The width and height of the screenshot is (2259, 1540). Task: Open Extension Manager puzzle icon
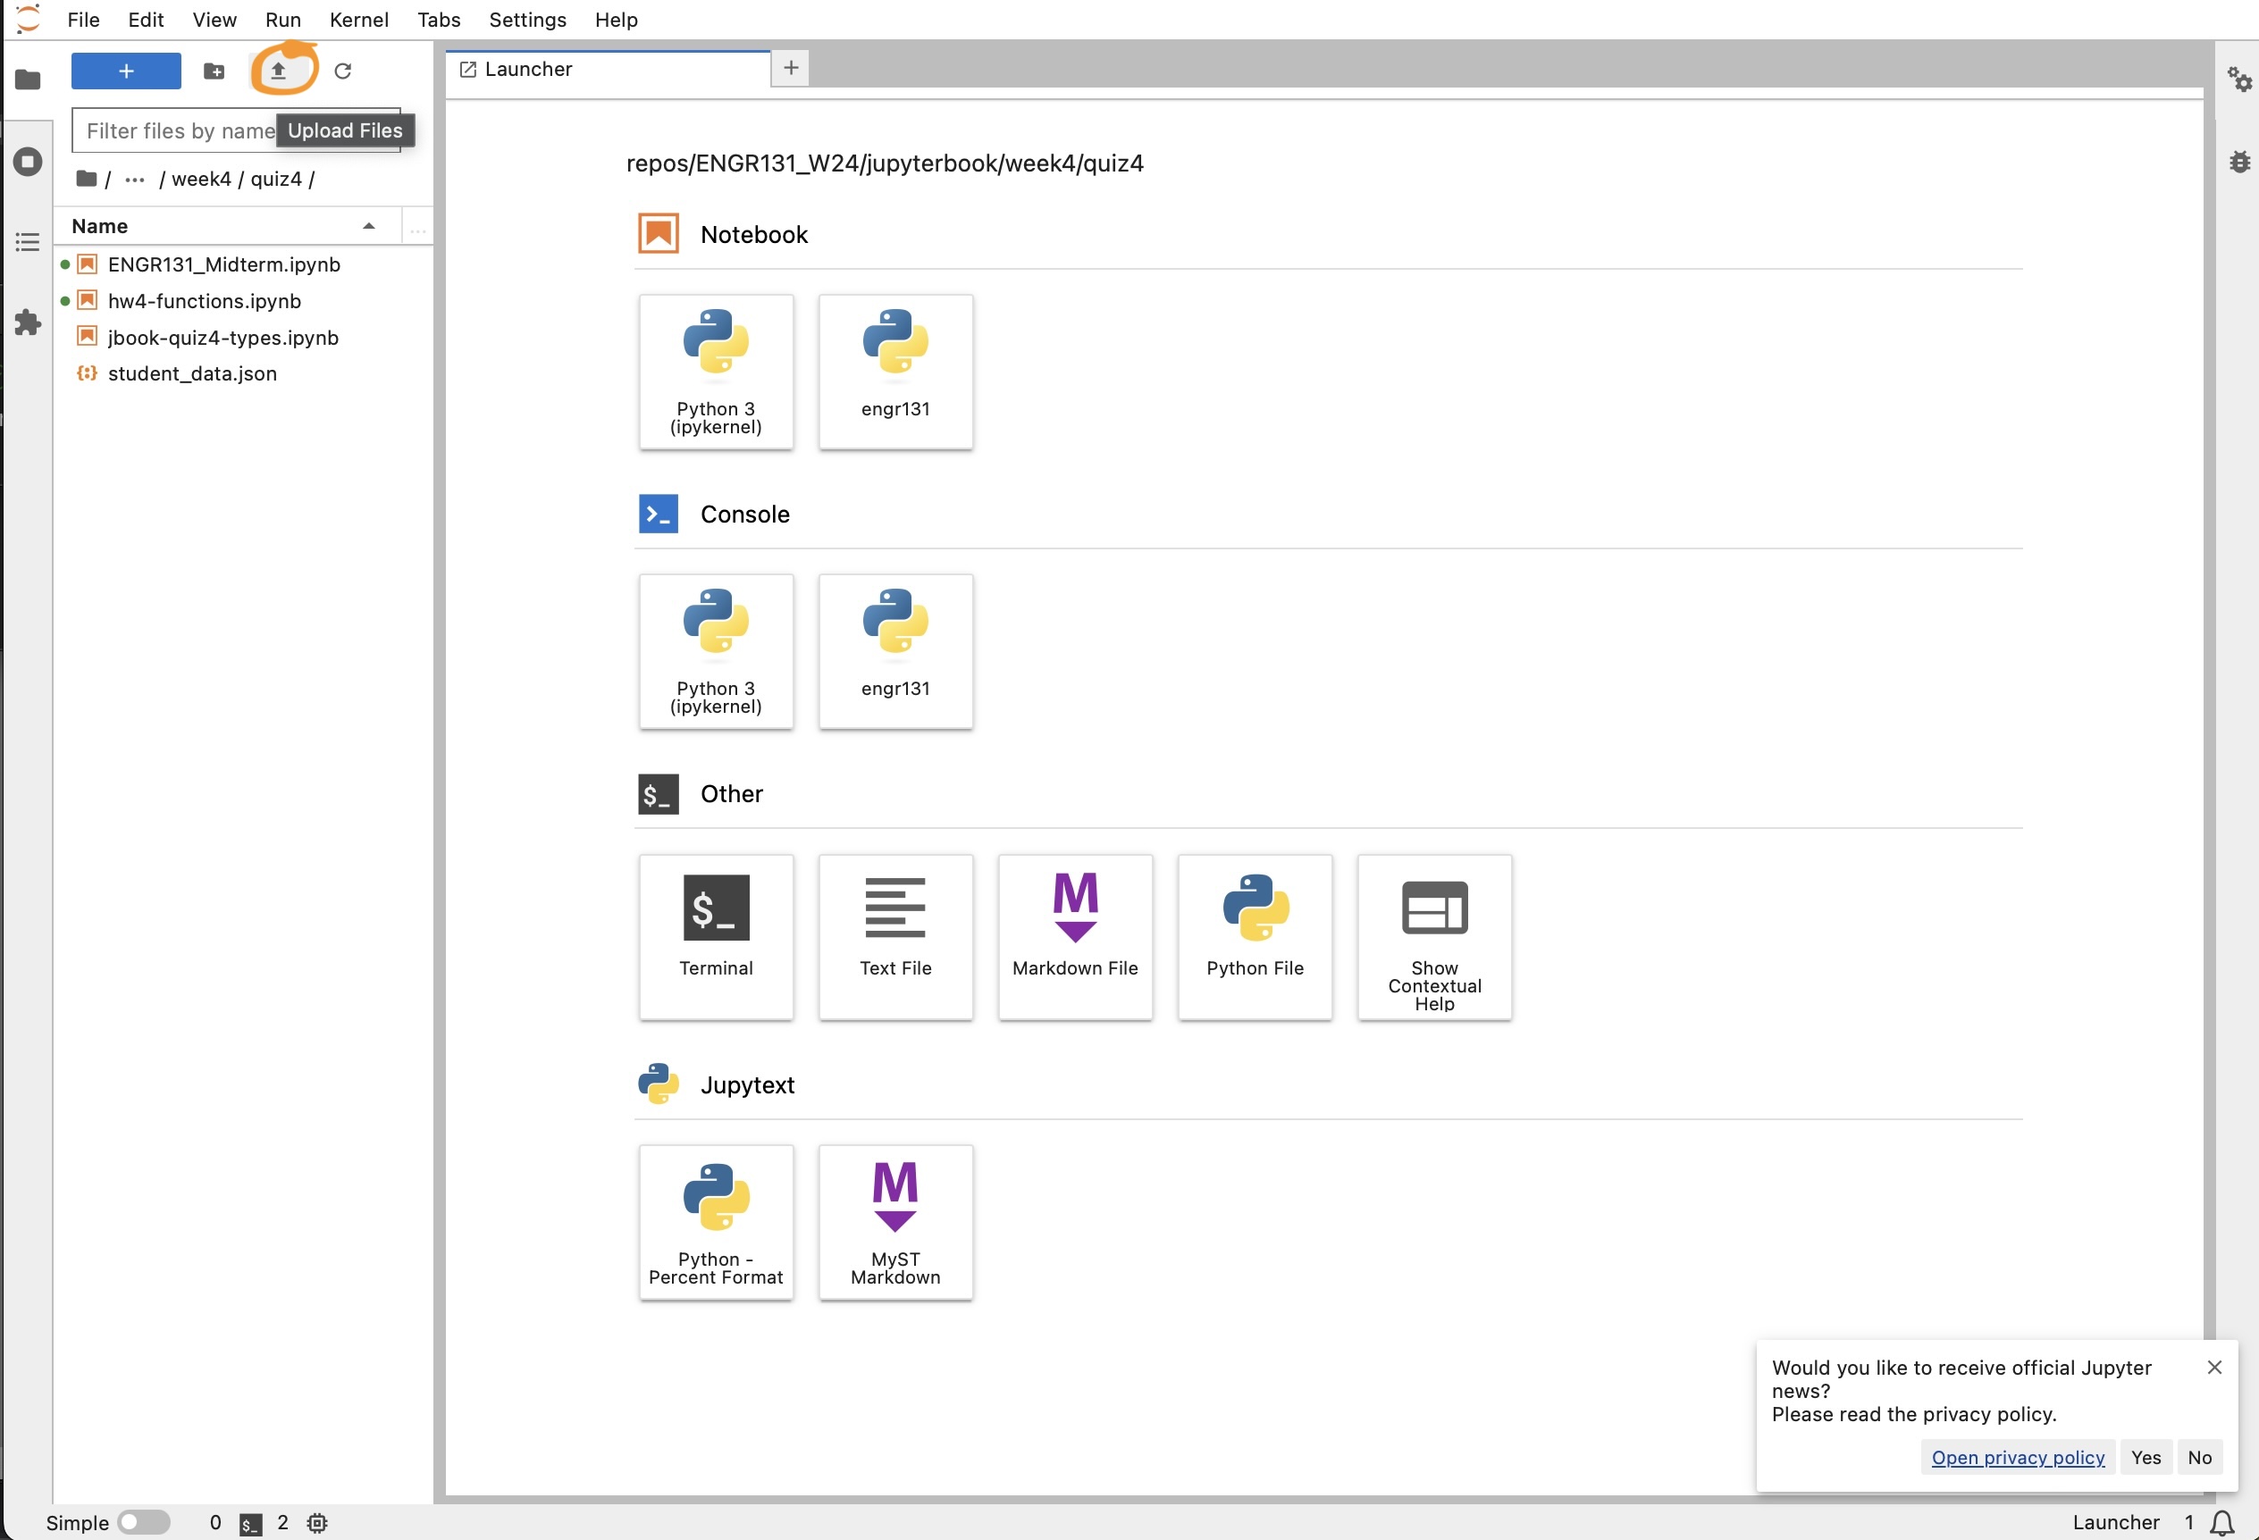coord(27,322)
